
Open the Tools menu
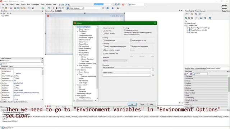43,4
